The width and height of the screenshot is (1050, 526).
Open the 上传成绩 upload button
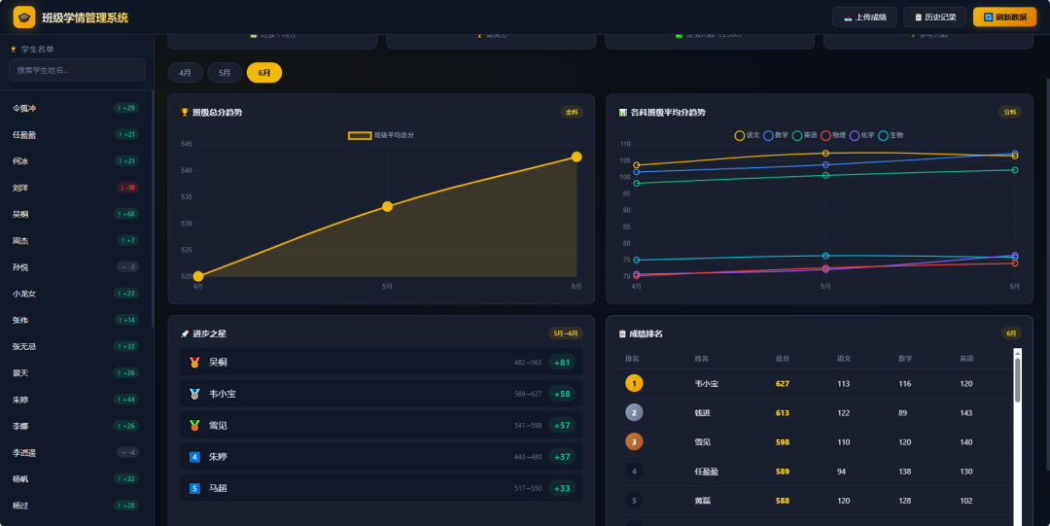(x=864, y=18)
